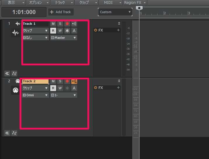Viewport: 209px width, 159px height.
Task: Click the Track 2 name field
Action: tap(35, 81)
